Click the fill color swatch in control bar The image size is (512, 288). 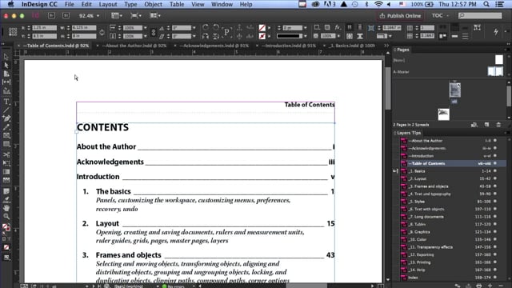pyautogui.click(x=262, y=28)
